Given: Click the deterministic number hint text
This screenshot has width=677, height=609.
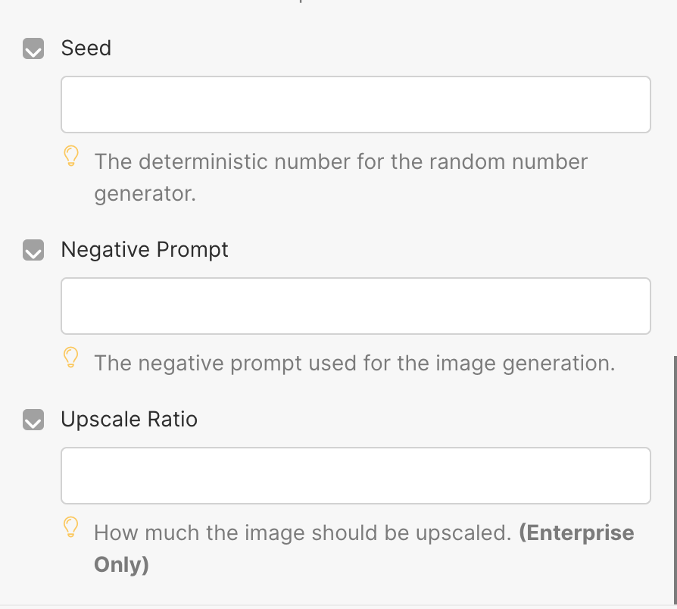Looking at the screenshot, I should coord(341,161).
